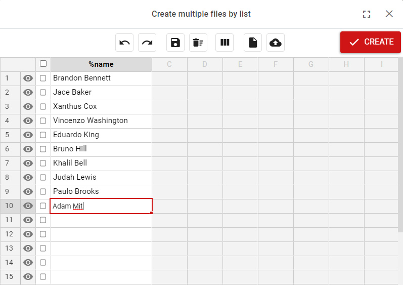Toggle eye visibility for Judah Lewis row
Viewport: 403px width, 285px height.
(28, 178)
